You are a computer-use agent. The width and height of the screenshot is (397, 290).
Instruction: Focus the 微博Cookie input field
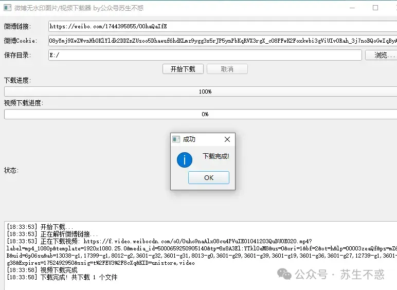coord(223,41)
